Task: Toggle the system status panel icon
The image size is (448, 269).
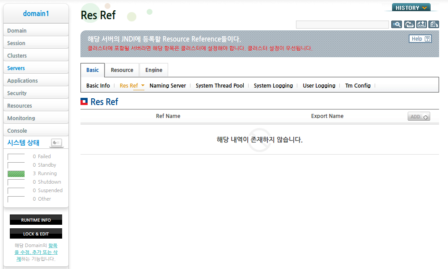Action: (56, 143)
